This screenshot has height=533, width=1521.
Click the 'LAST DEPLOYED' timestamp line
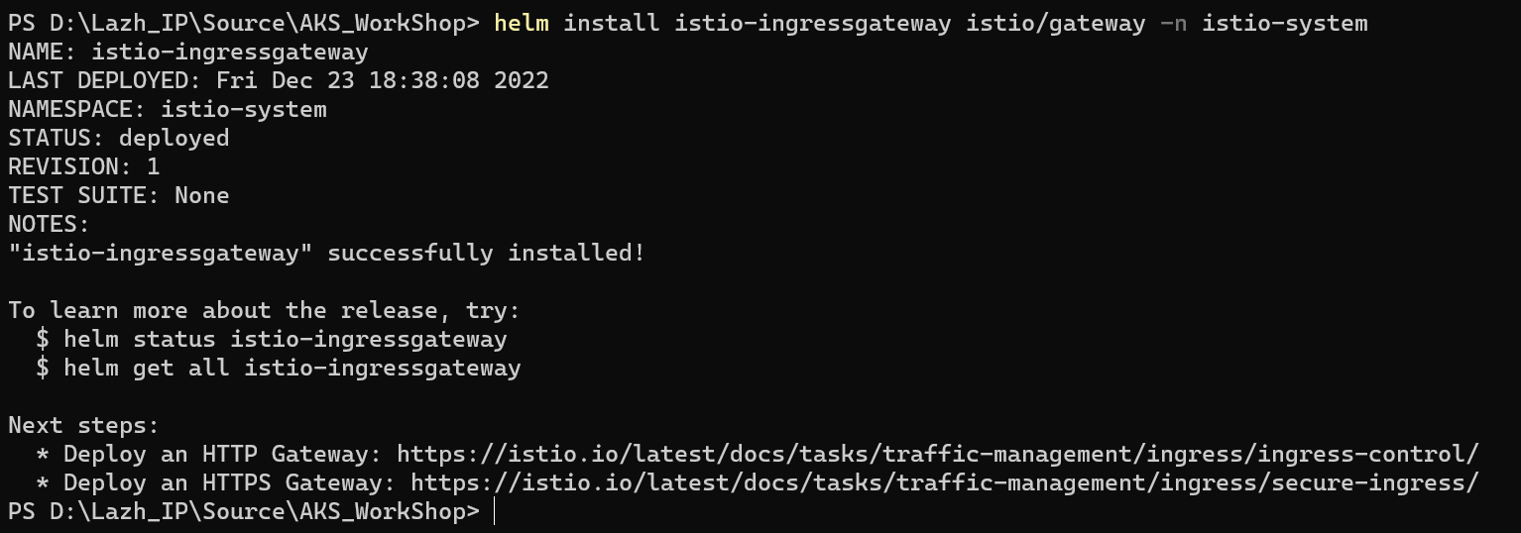279,80
